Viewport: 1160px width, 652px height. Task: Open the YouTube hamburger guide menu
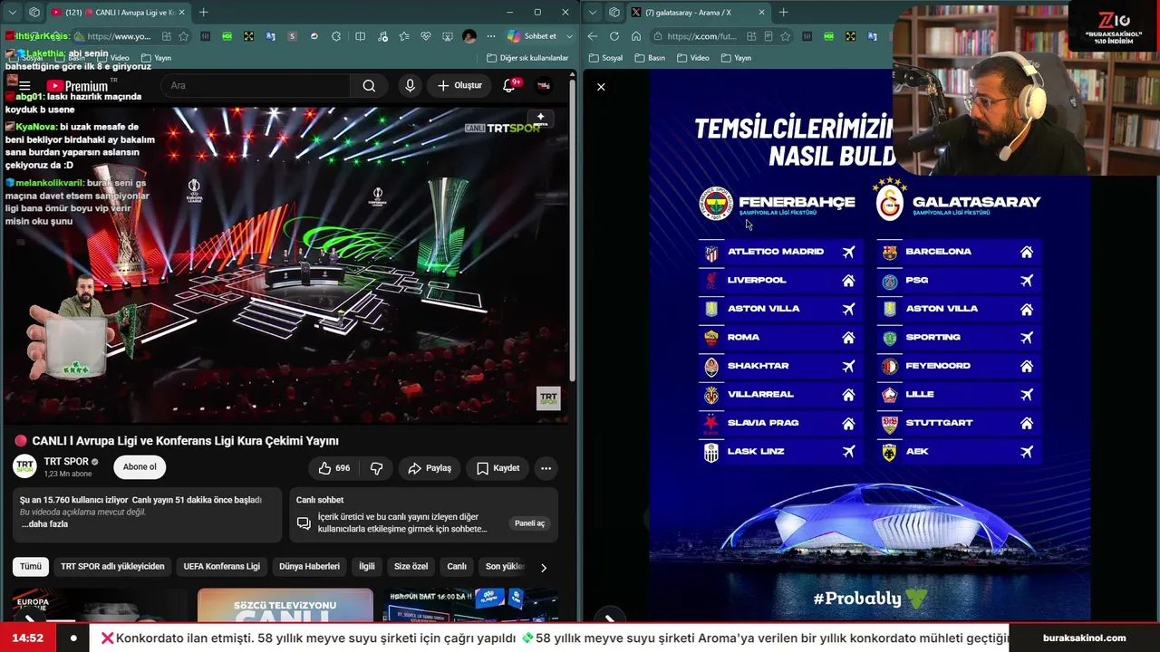(24, 86)
